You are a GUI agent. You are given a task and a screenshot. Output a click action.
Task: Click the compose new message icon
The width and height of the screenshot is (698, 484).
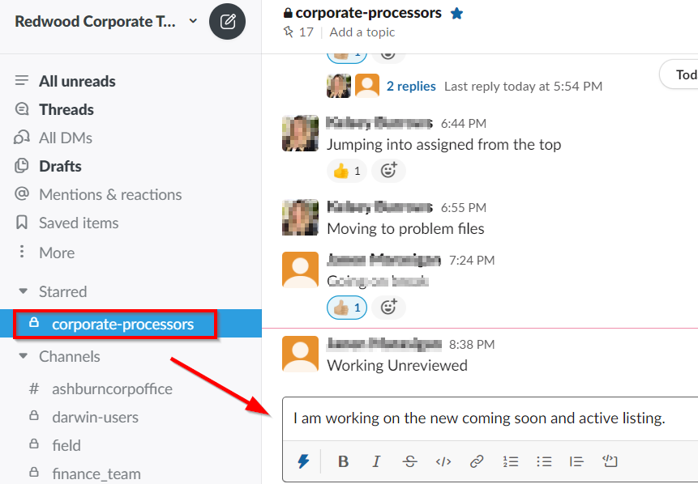click(x=227, y=21)
